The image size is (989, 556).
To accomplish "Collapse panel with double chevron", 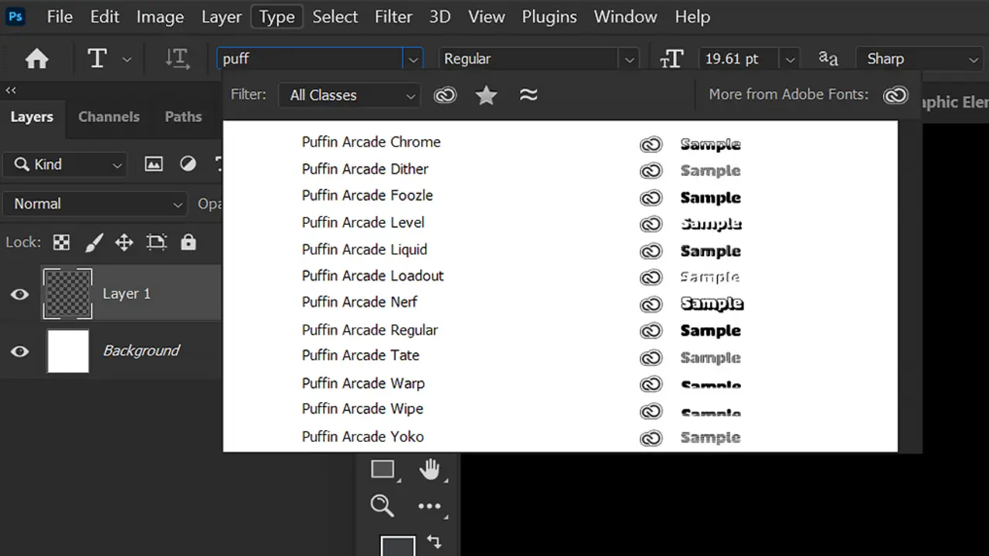I will (11, 90).
